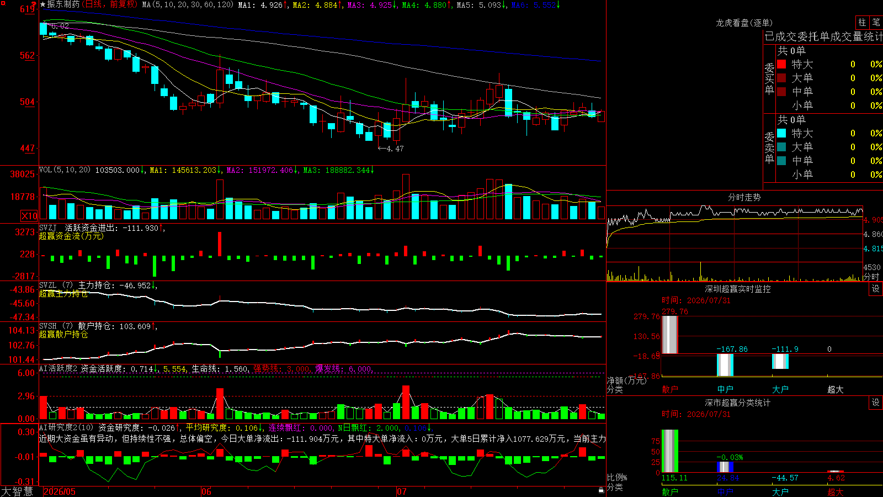Switch to 柱 bar view
The height and width of the screenshot is (497, 883).
point(862,22)
